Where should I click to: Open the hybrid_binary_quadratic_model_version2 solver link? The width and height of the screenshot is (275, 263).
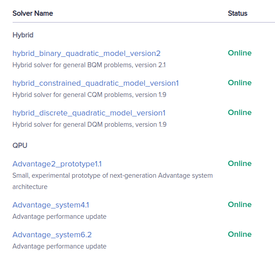click(86, 53)
